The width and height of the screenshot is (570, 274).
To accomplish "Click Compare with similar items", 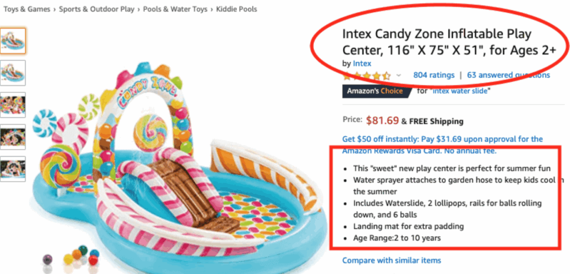I will click(x=391, y=260).
